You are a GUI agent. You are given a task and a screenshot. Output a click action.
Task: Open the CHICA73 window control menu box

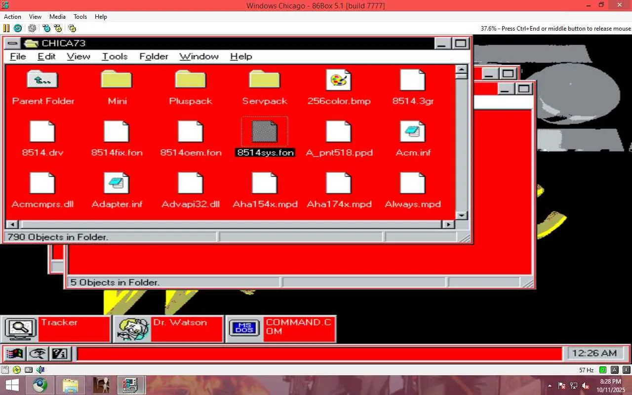point(13,43)
